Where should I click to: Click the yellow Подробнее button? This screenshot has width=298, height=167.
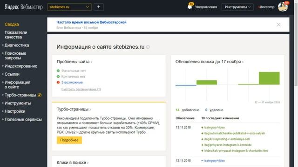pos(69,140)
